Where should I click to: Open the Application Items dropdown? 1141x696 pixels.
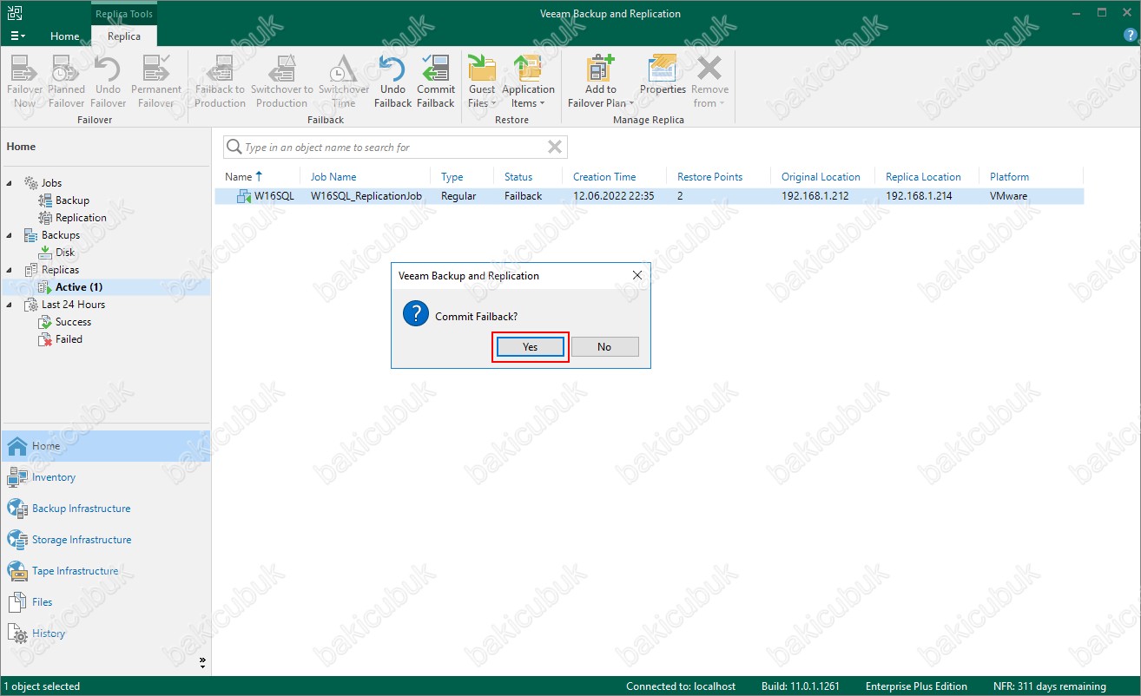tap(528, 82)
